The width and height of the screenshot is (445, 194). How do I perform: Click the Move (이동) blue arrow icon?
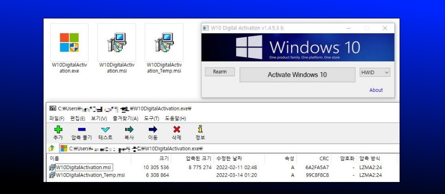pyautogui.click(x=153, y=130)
